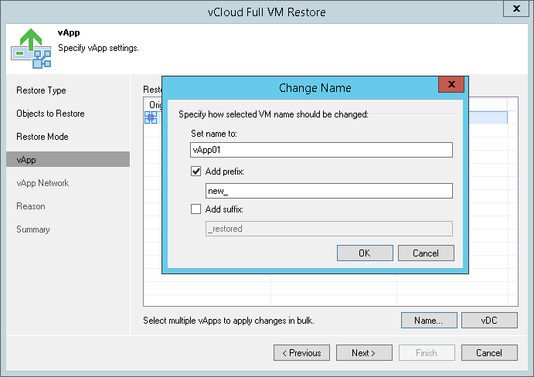Click the 'Specify vApp settings.' subtitle
This screenshot has width=534, height=377.
click(98, 48)
